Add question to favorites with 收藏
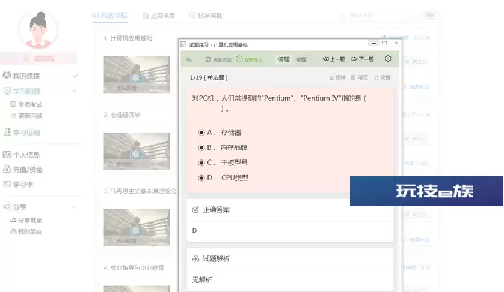This screenshot has height=292, width=504. (382, 77)
